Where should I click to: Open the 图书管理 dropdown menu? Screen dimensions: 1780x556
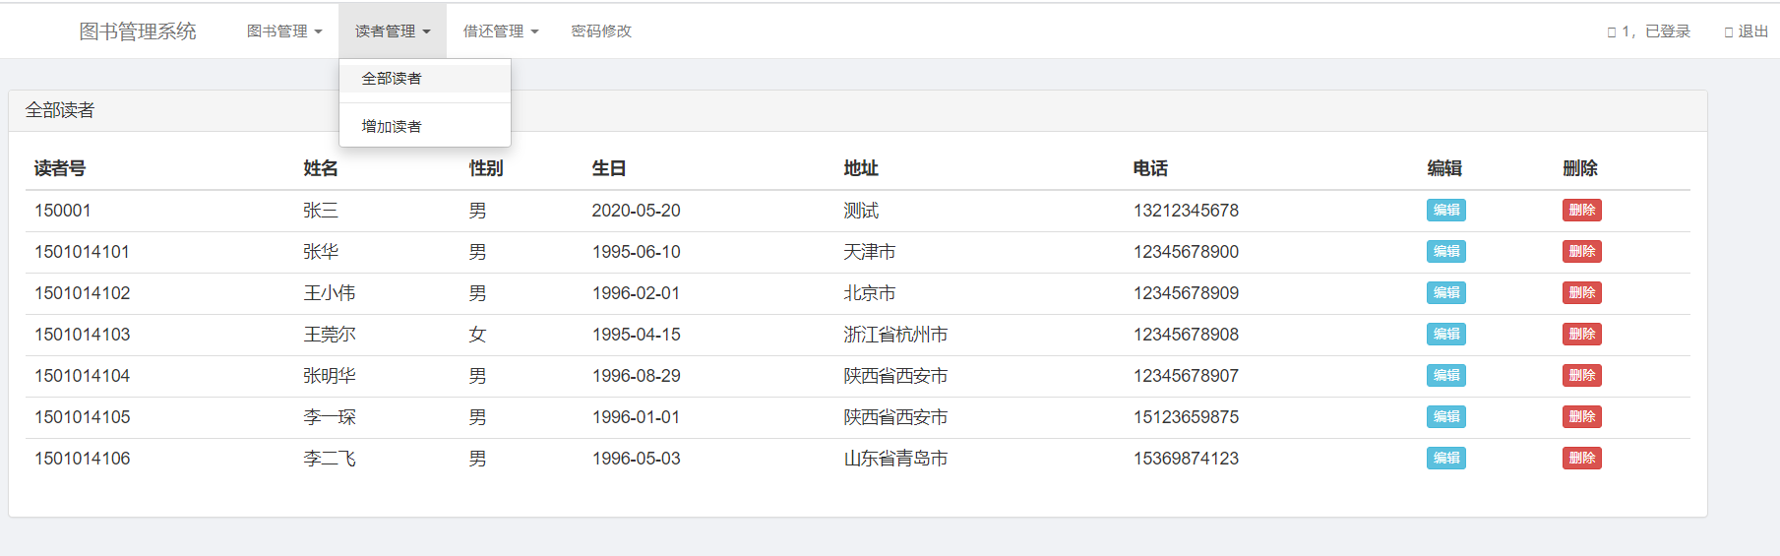(284, 31)
